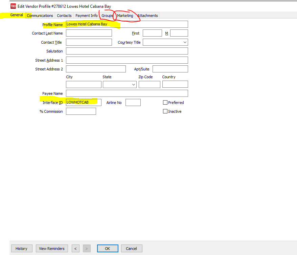Screen dimensions: 297x255
Task: Enable the Preferred checkbox
Action: [x=165, y=103]
